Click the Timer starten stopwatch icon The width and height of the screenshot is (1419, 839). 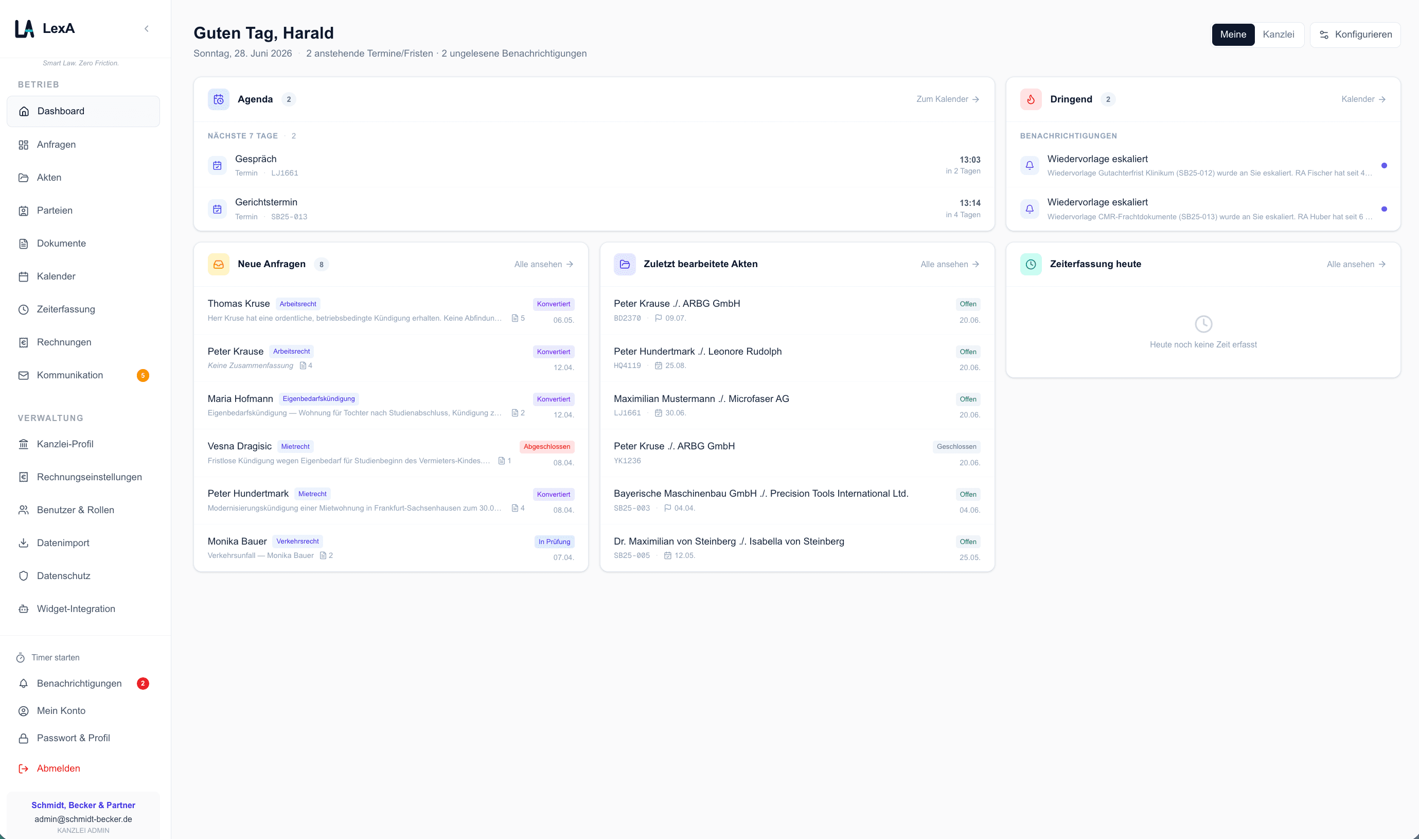21,657
